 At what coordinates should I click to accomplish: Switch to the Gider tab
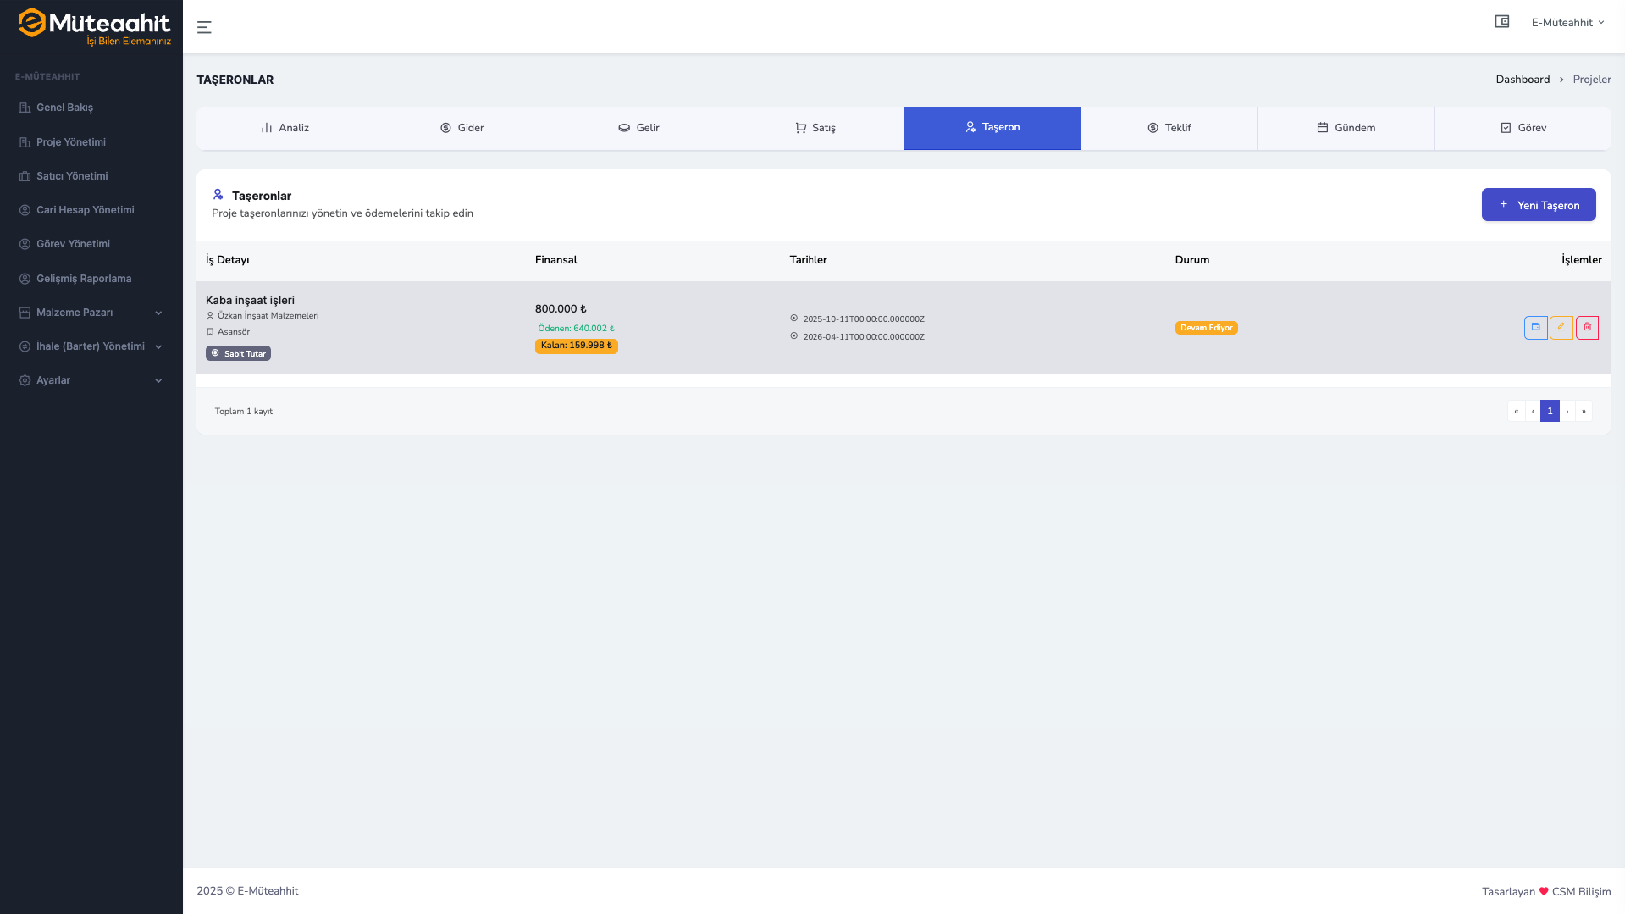(462, 128)
